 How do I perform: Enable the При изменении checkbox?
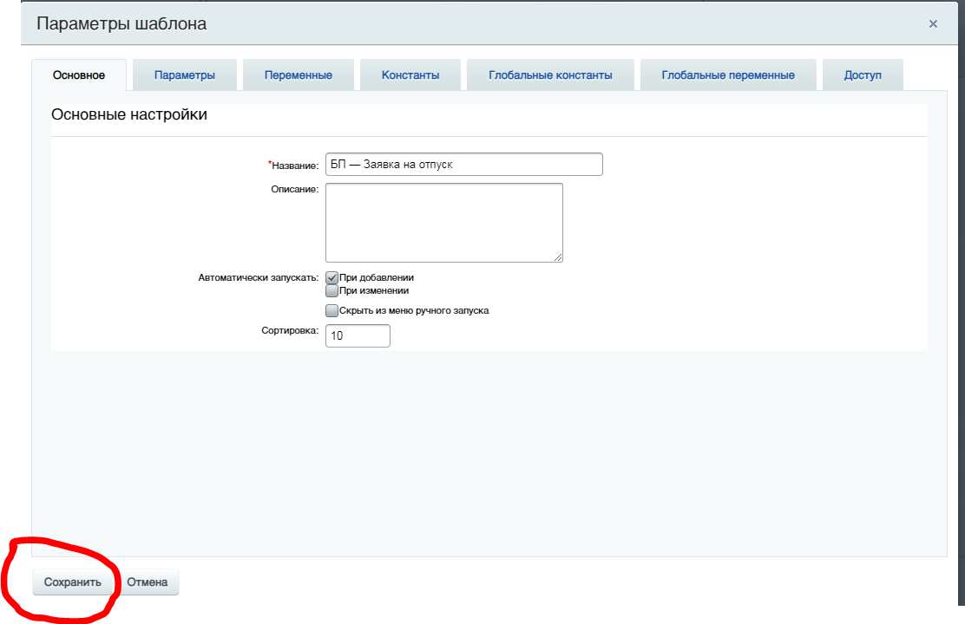(x=332, y=291)
